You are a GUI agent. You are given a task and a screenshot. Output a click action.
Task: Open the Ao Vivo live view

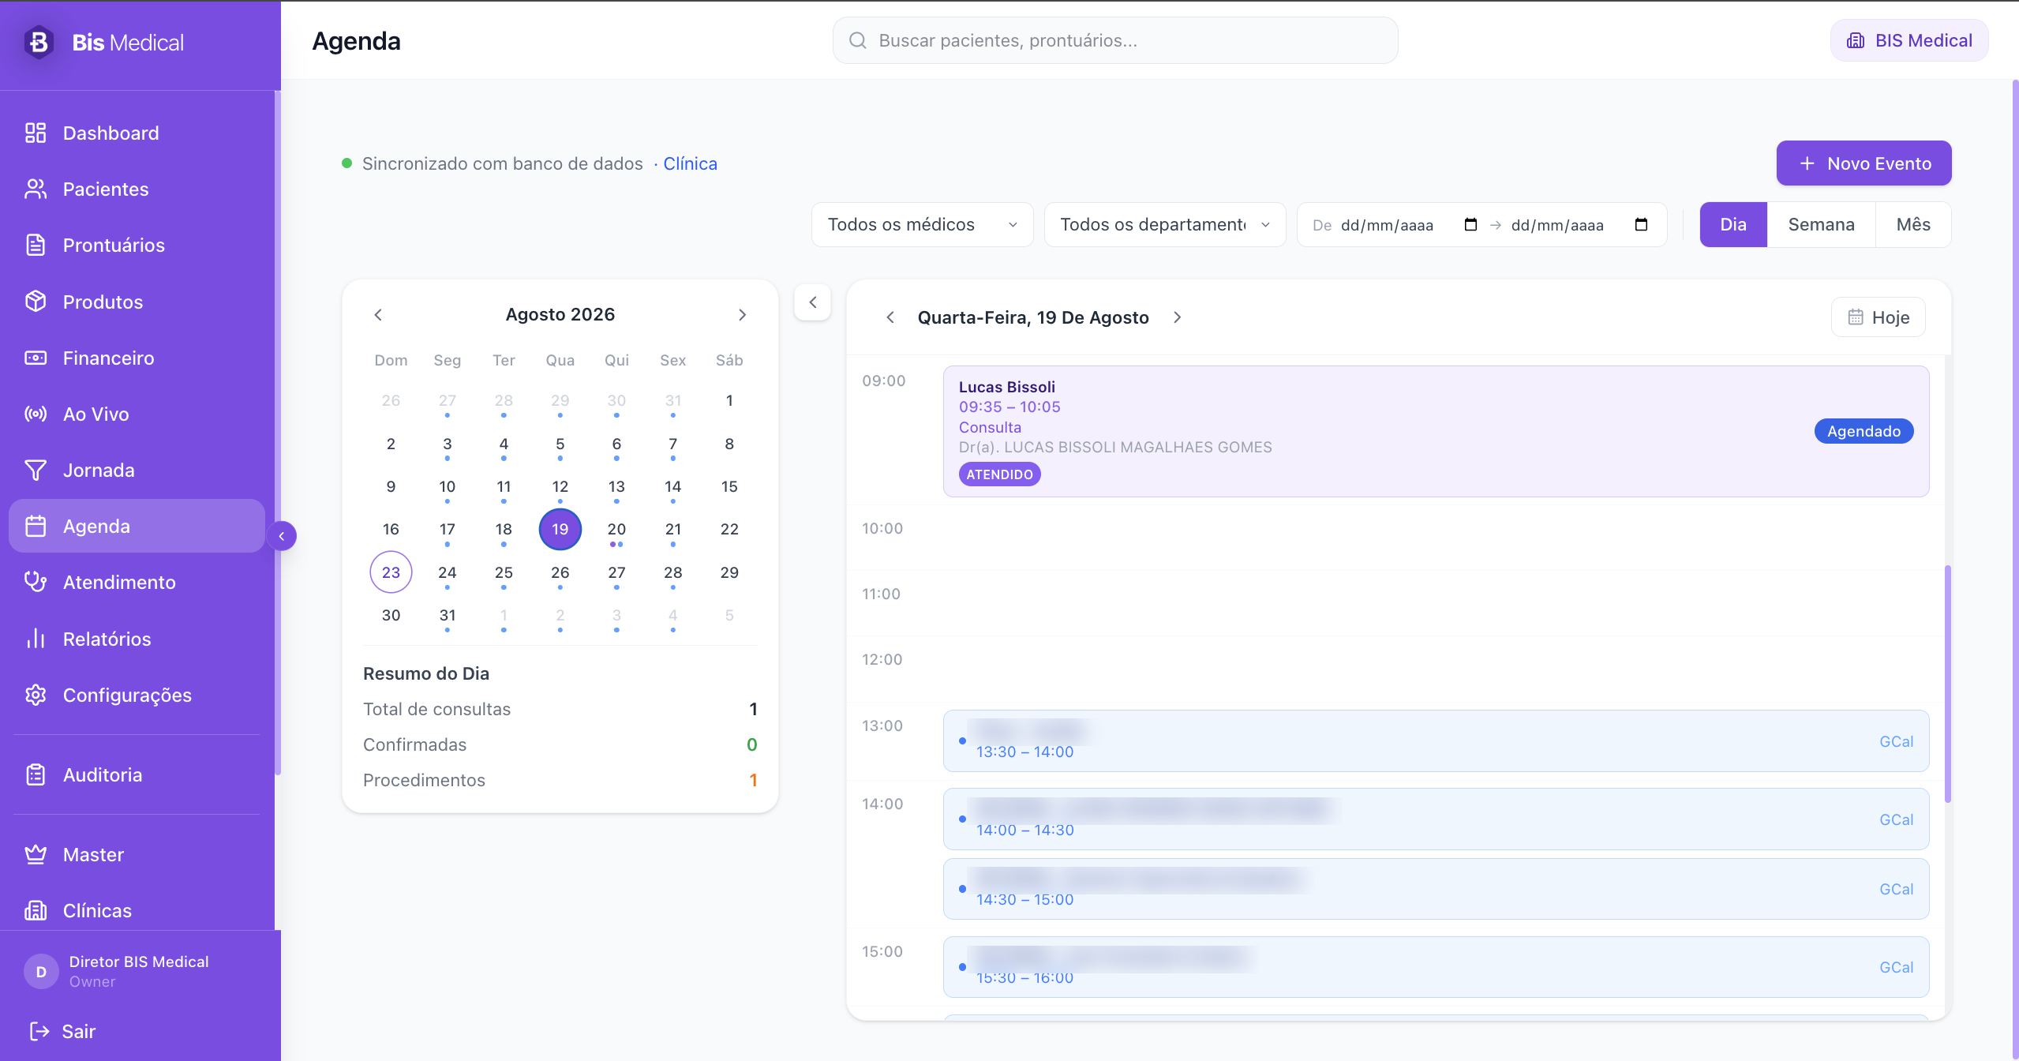137,414
